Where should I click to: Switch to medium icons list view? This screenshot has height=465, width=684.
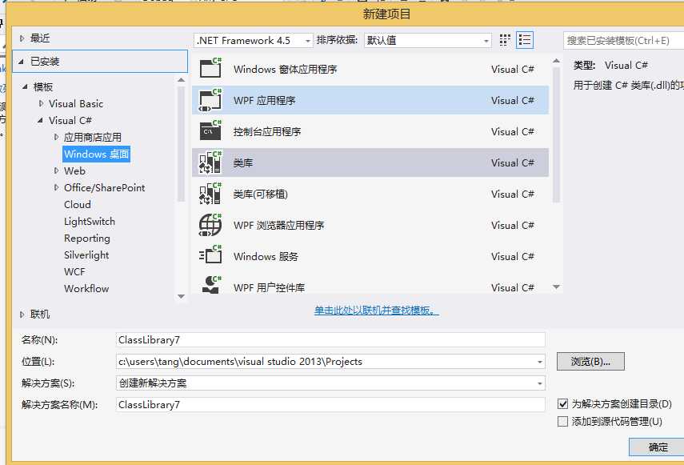coord(524,40)
